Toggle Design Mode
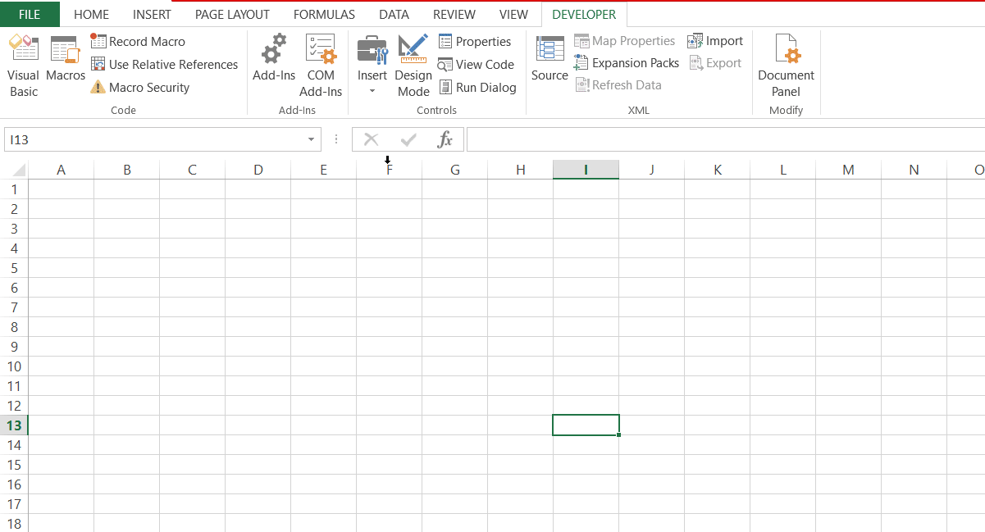 (x=413, y=61)
